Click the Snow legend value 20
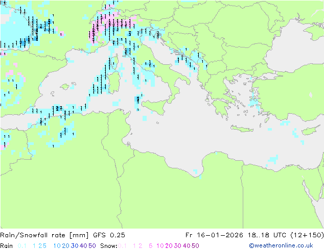The height and width of the screenshot is (250, 324). point(169,246)
